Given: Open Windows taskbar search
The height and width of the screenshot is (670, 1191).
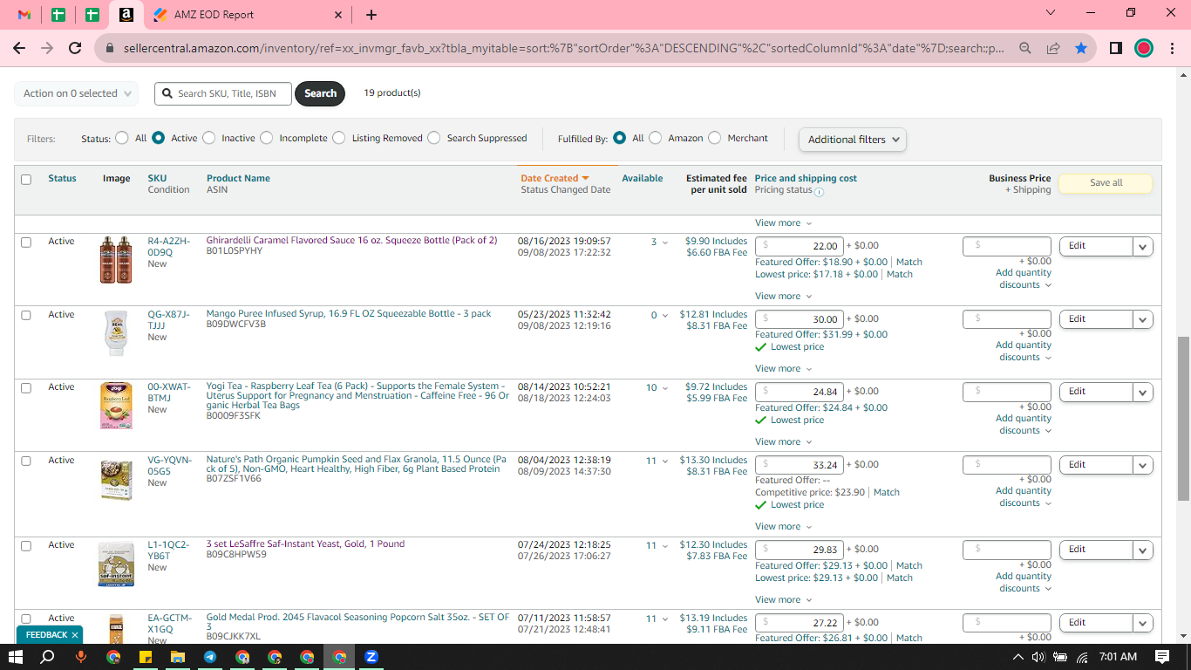Looking at the screenshot, I should [48, 657].
